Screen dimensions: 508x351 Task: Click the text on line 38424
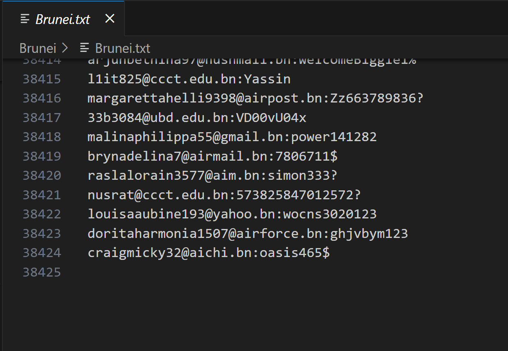208,253
